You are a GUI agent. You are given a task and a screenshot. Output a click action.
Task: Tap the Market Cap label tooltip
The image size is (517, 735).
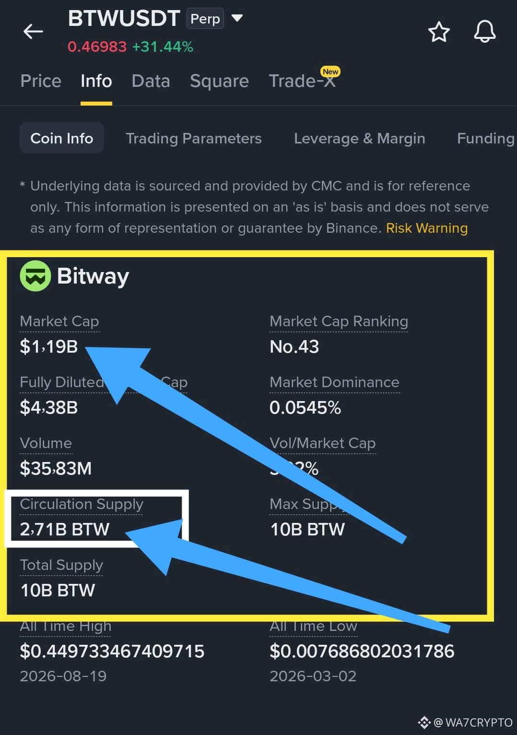pyautogui.click(x=59, y=321)
